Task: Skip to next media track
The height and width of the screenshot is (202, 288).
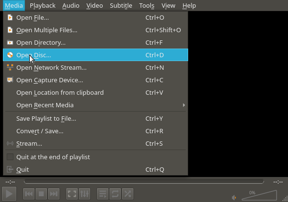Action: tap(54, 194)
